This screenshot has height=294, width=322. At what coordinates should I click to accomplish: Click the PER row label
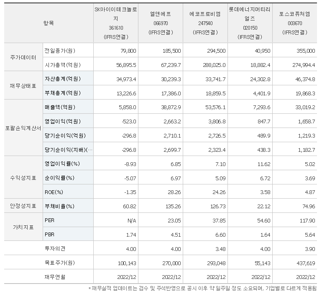click(49, 220)
